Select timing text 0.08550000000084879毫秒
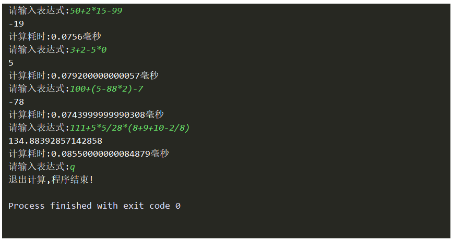Viewport: 452px width, 242px height. (110, 154)
